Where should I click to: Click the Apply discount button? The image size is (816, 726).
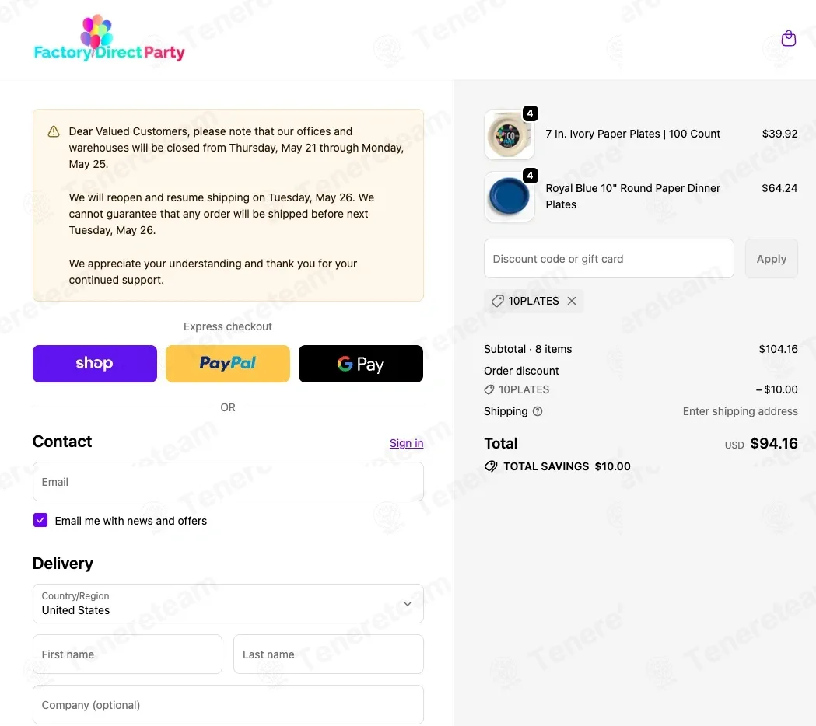[771, 259]
